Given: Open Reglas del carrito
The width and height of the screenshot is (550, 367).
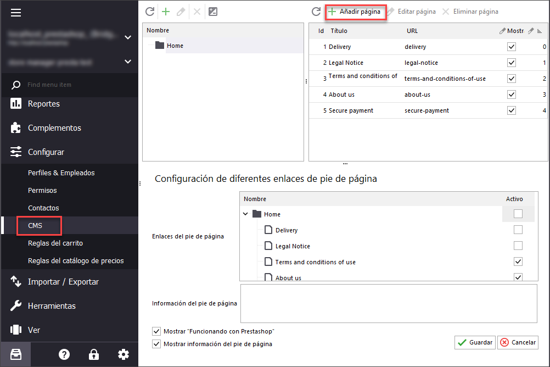Looking at the screenshot, I should (55, 243).
